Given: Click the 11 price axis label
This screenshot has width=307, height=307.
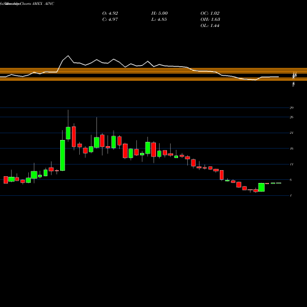Looking at the screenshot, I should pyautogui.click(x=292, y=164).
